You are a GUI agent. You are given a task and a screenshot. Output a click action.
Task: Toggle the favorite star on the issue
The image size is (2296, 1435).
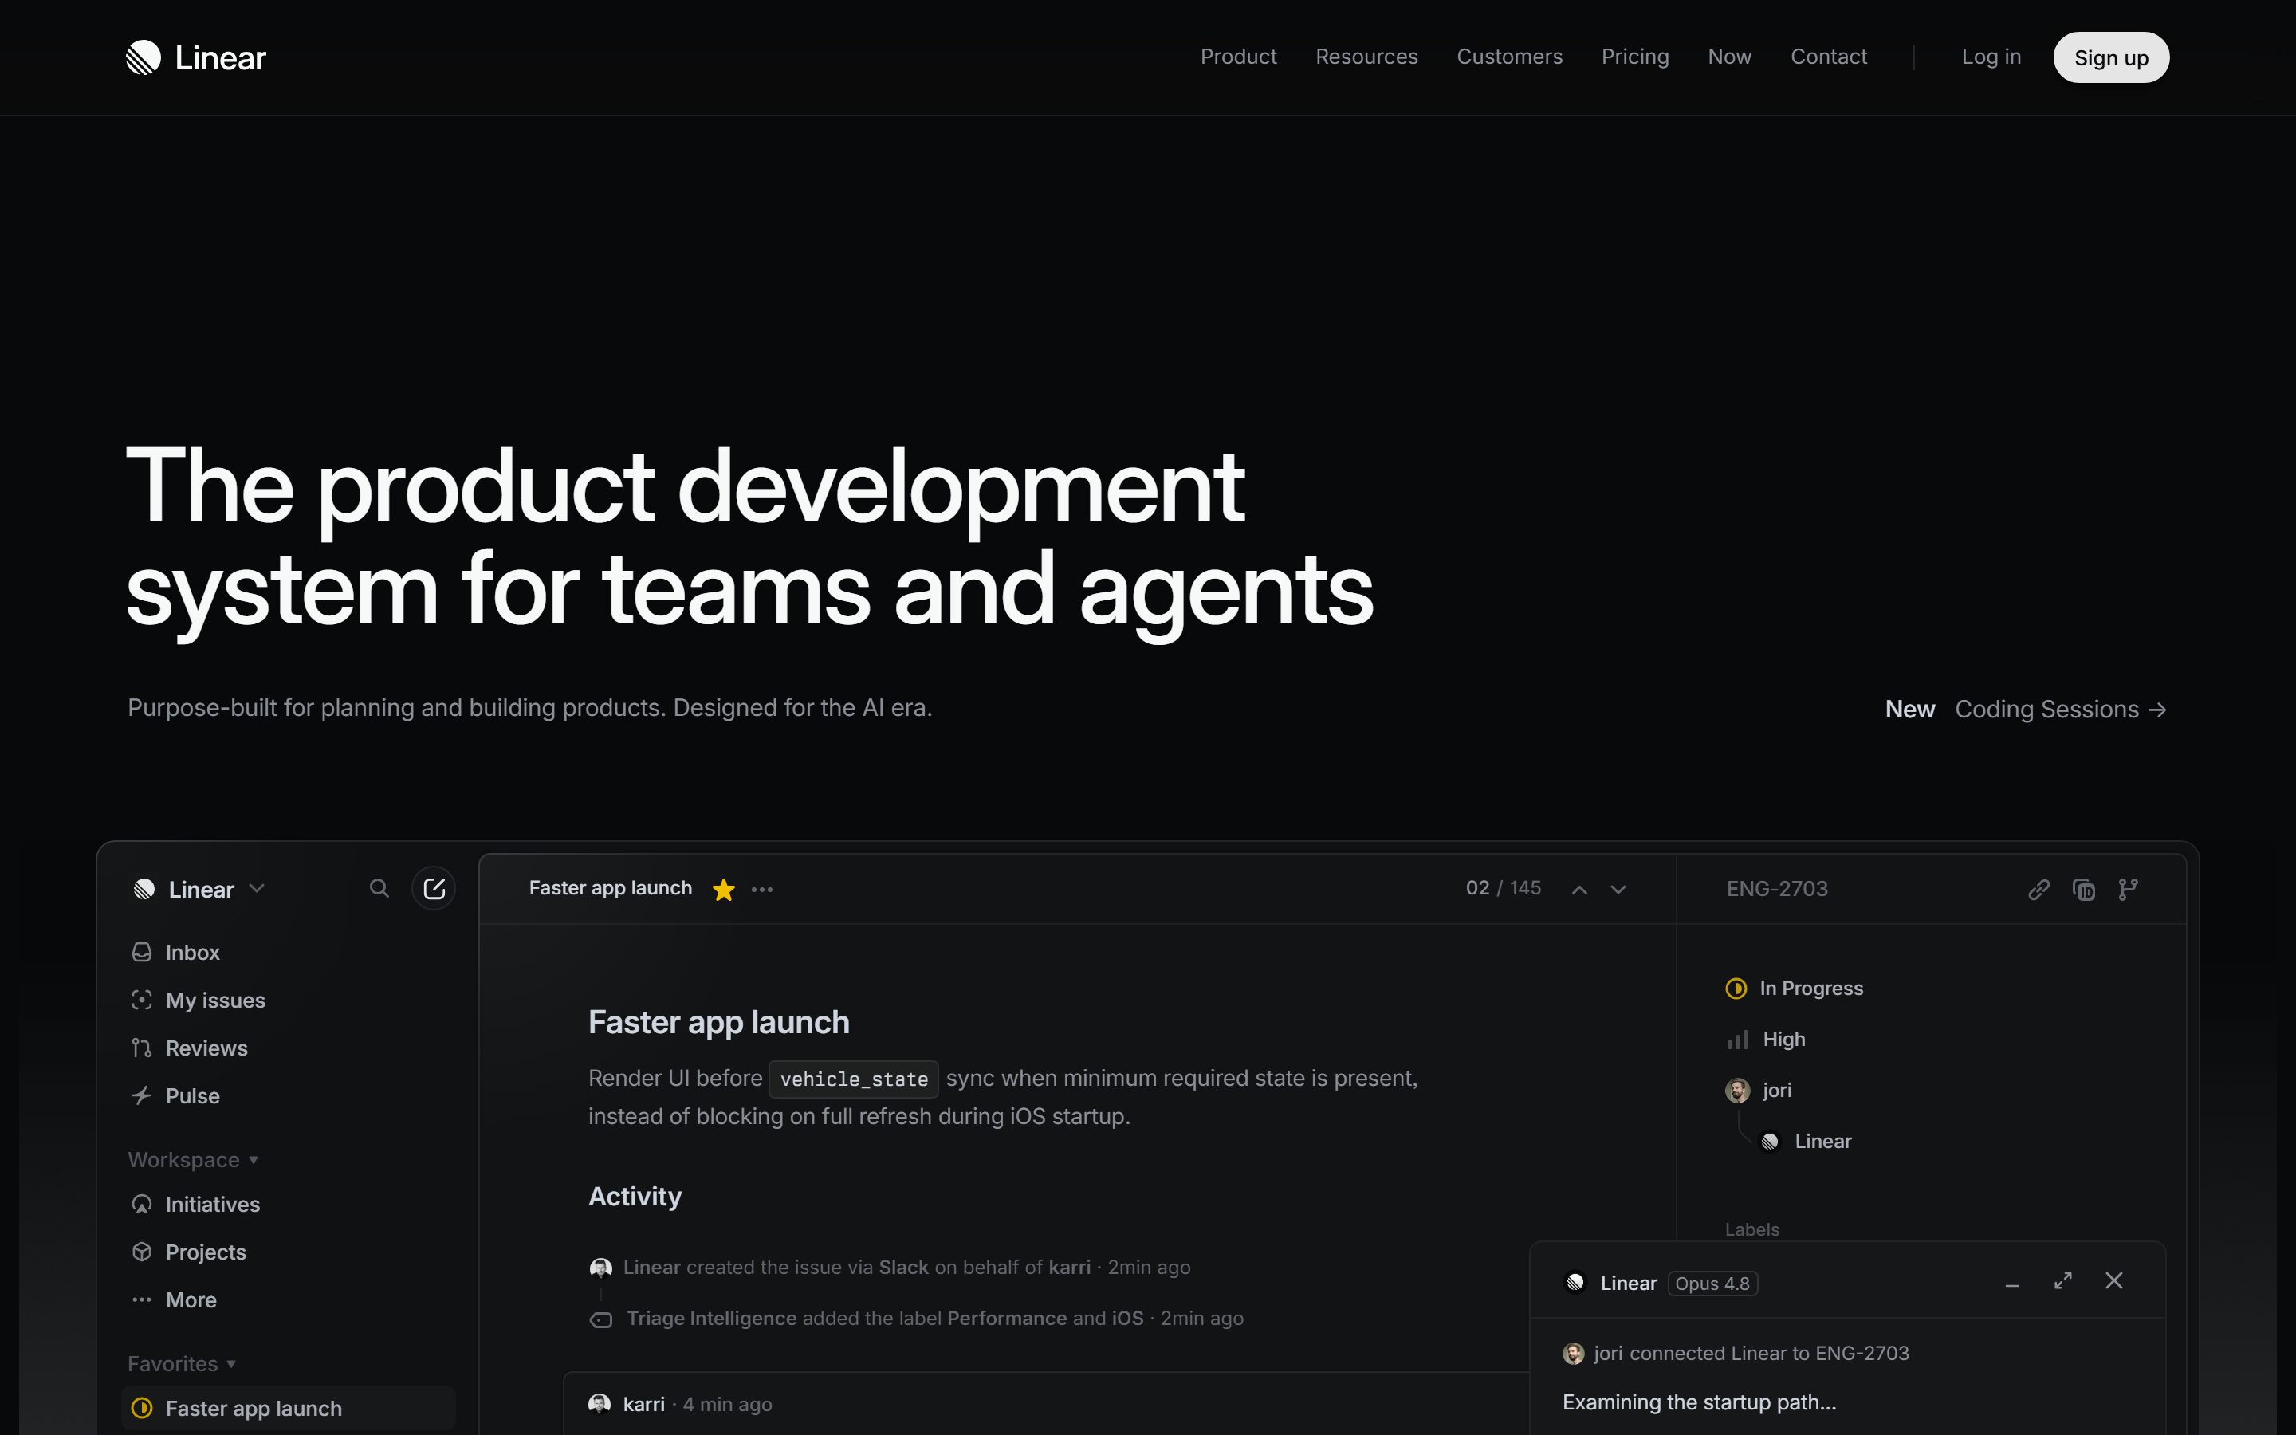(724, 889)
